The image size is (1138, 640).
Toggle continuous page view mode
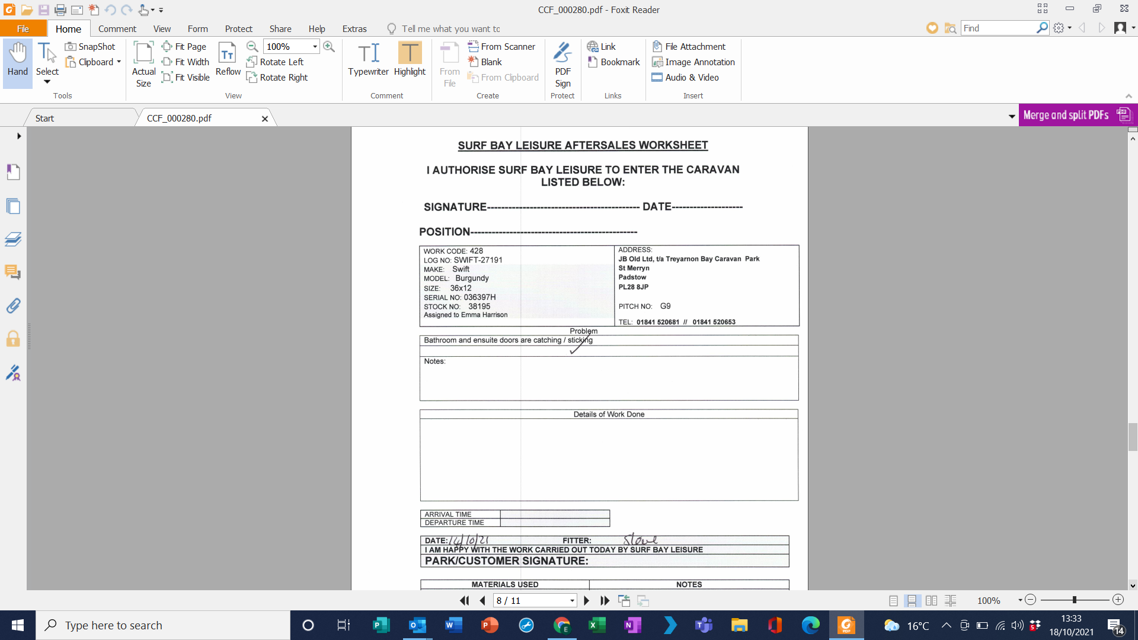[912, 601]
